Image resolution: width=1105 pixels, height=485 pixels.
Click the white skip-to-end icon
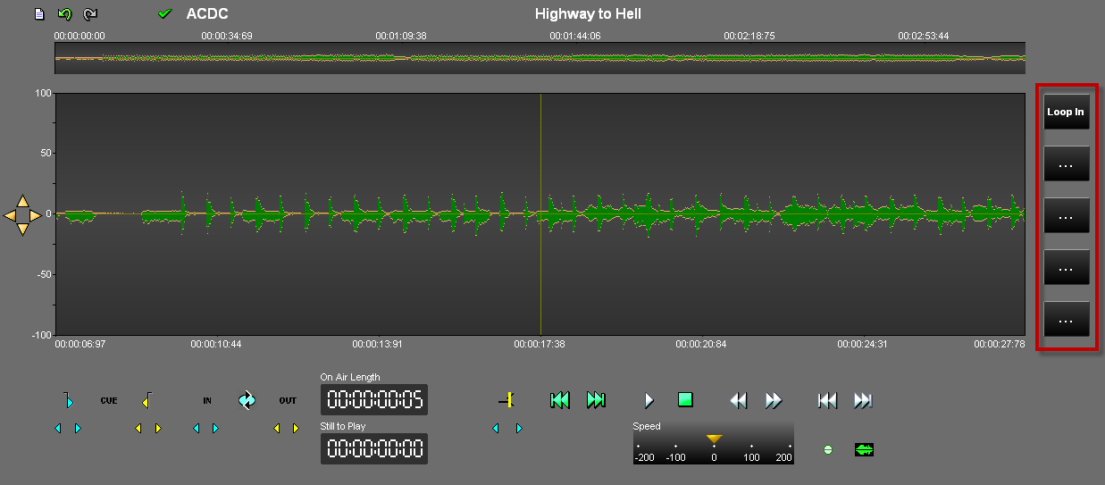[x=863, y=400]
